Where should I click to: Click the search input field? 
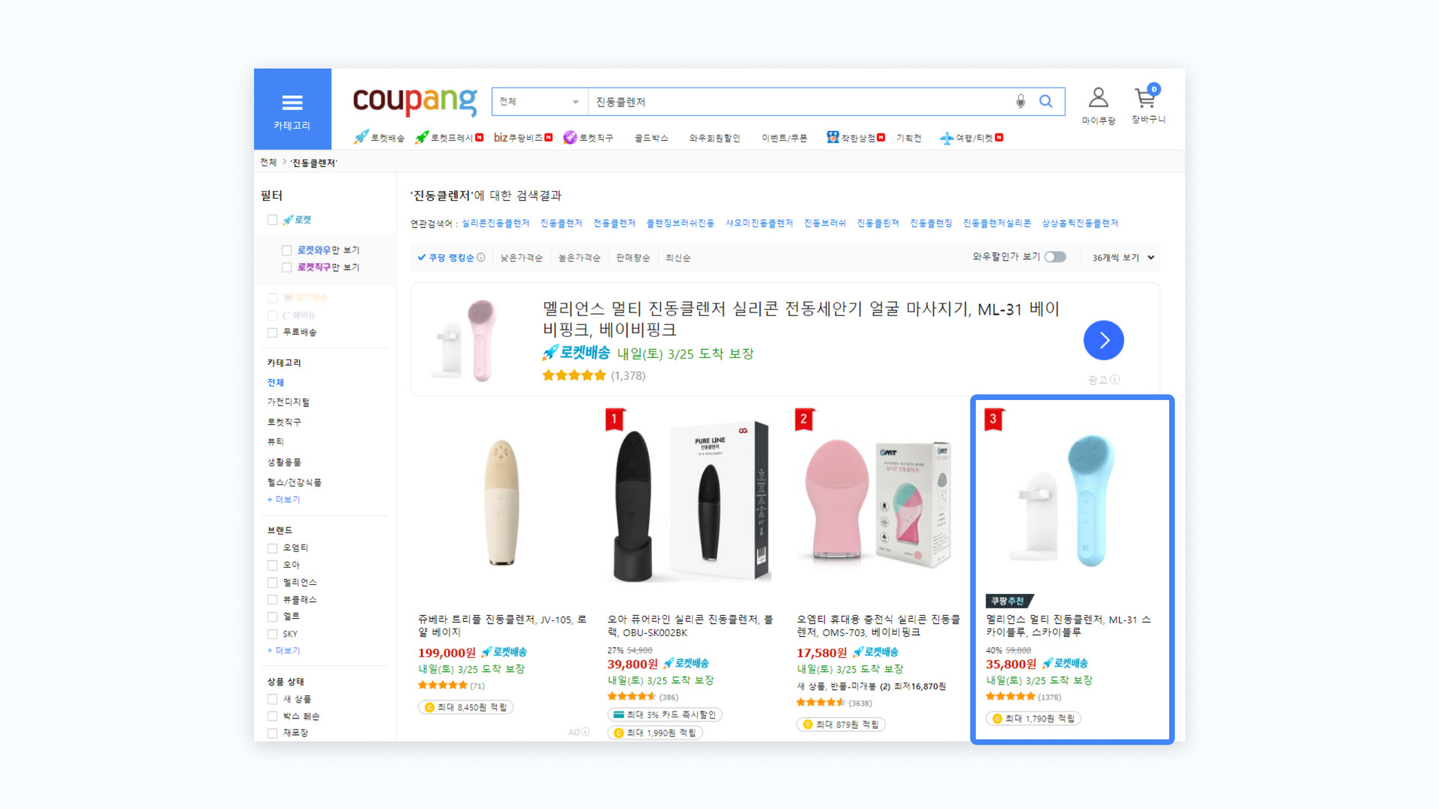click(x=798, y=101)
